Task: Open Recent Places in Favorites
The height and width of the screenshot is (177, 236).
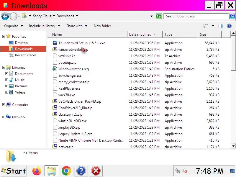Action: tap(26, 55)
